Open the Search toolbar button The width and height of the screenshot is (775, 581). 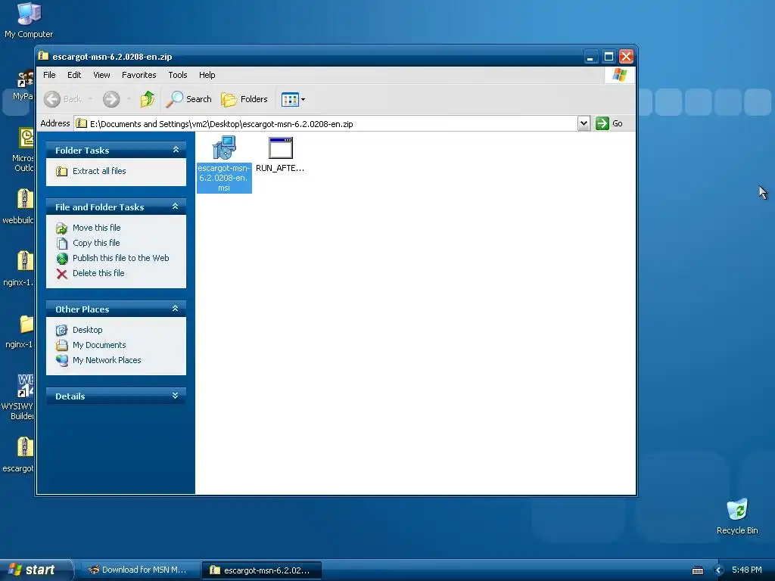coord(188,99)
